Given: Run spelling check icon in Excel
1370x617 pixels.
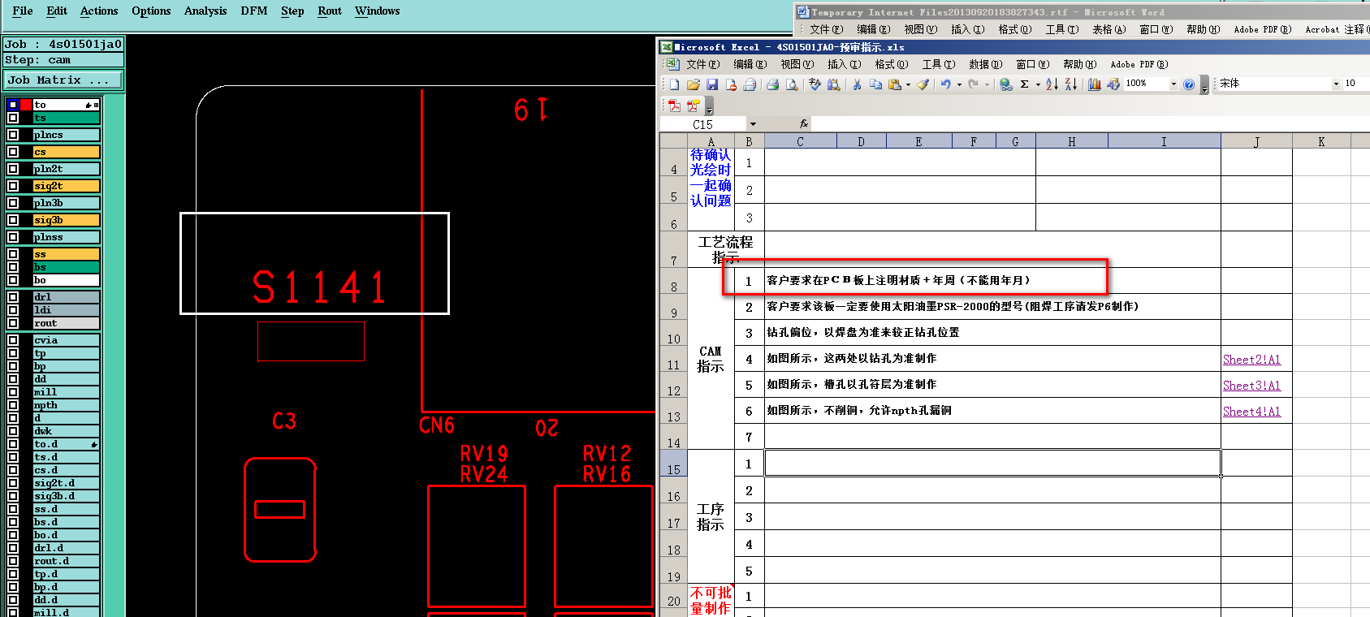Looking at the screenshot, I should click(815, 84).
